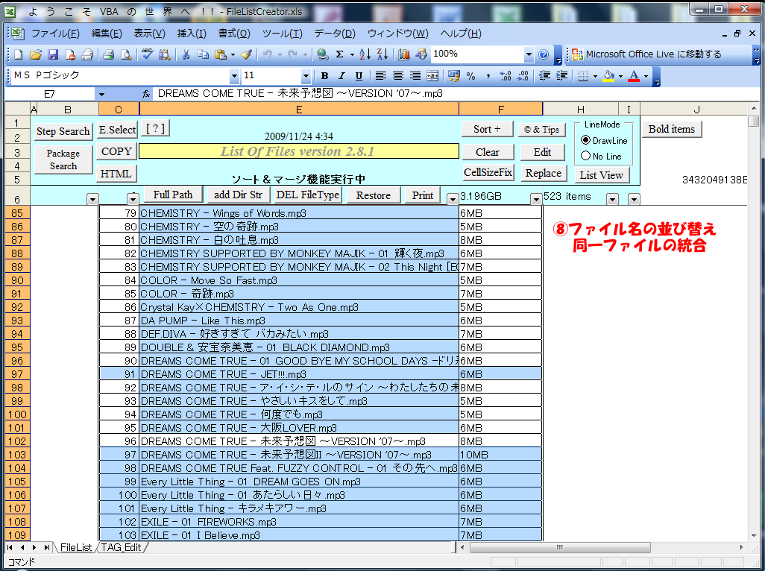Screen dimensions: 765x571
Task: Expand the Borders dropdown arrow
Action: click(595, 76)
